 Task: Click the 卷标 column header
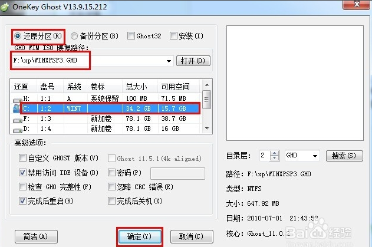pyautogui.click(x=104, y=87)
